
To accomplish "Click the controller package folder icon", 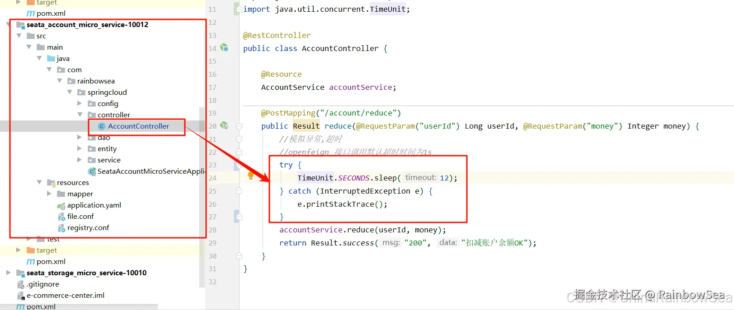I will click(x=92, y=115).
